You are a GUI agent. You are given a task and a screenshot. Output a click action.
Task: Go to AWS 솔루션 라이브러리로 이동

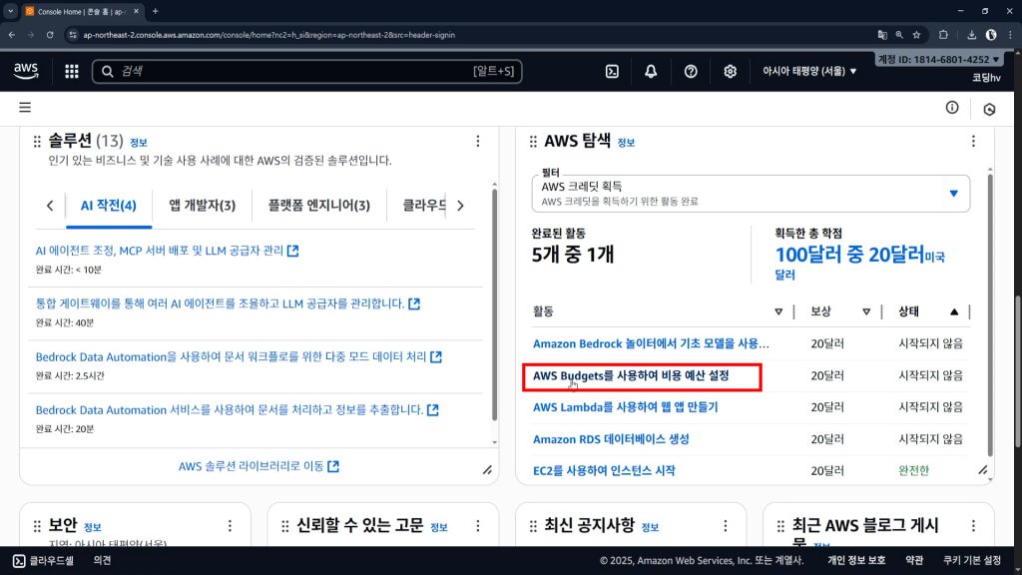[x=258, y=466]
